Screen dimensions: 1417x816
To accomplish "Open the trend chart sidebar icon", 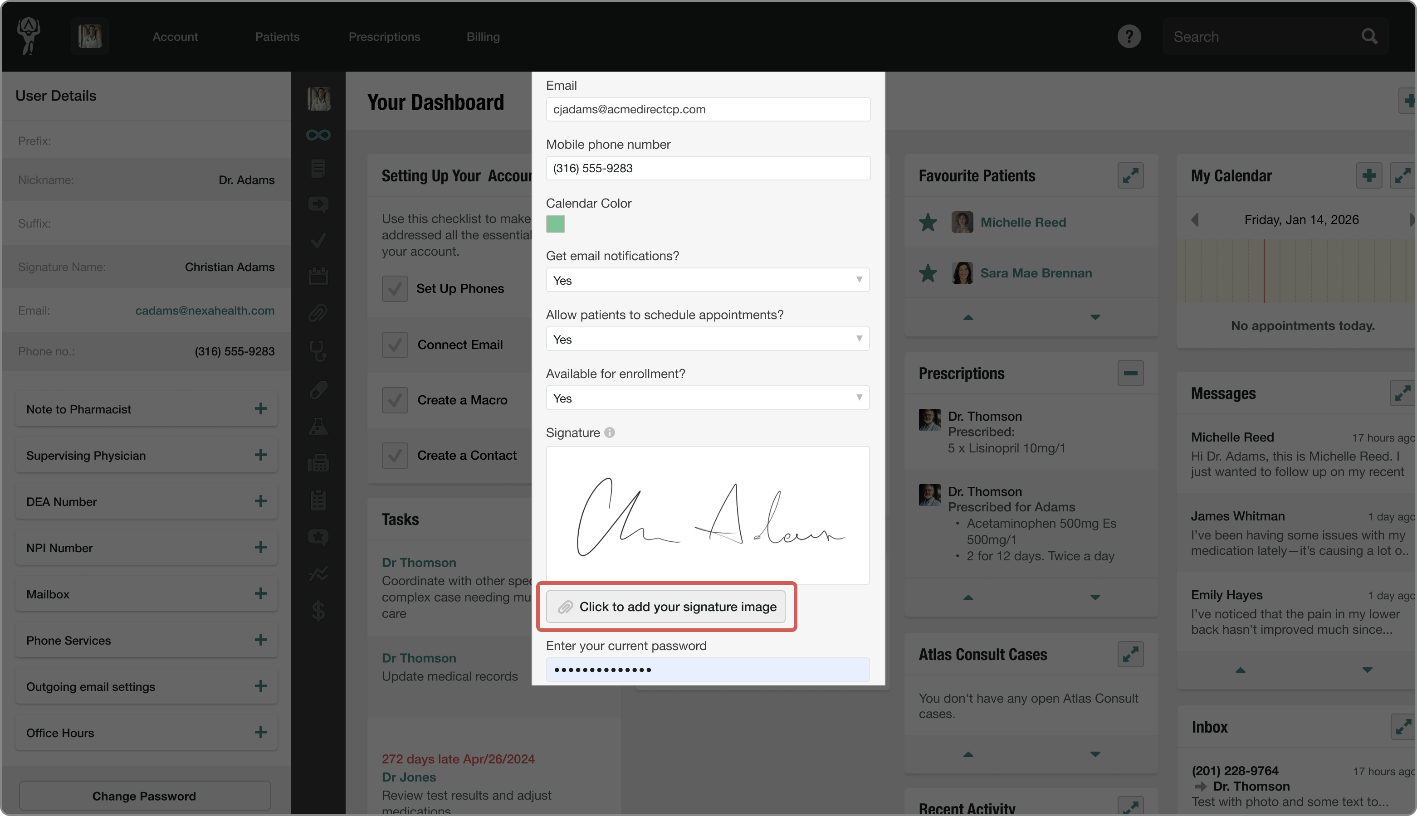I will [x=318, y=574].
